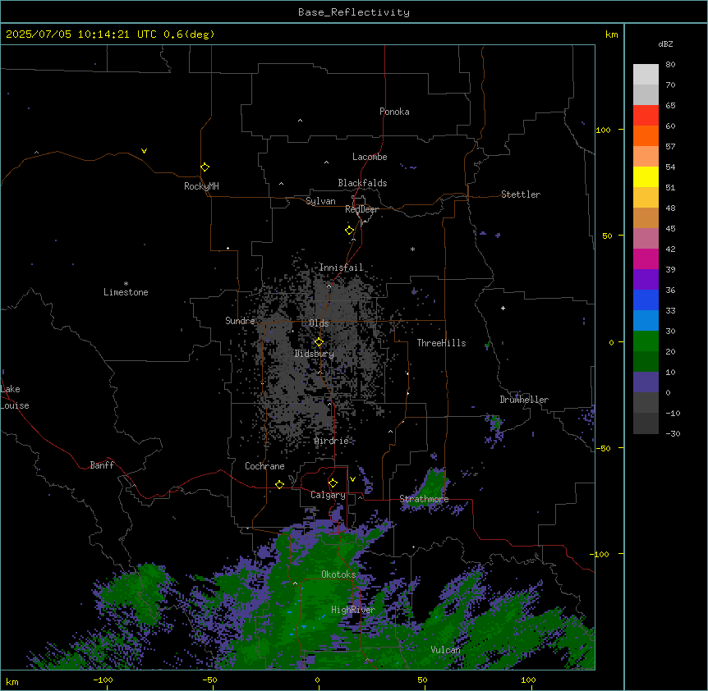Click the yellow 54 dBZ legend swatch

point(646,176)
